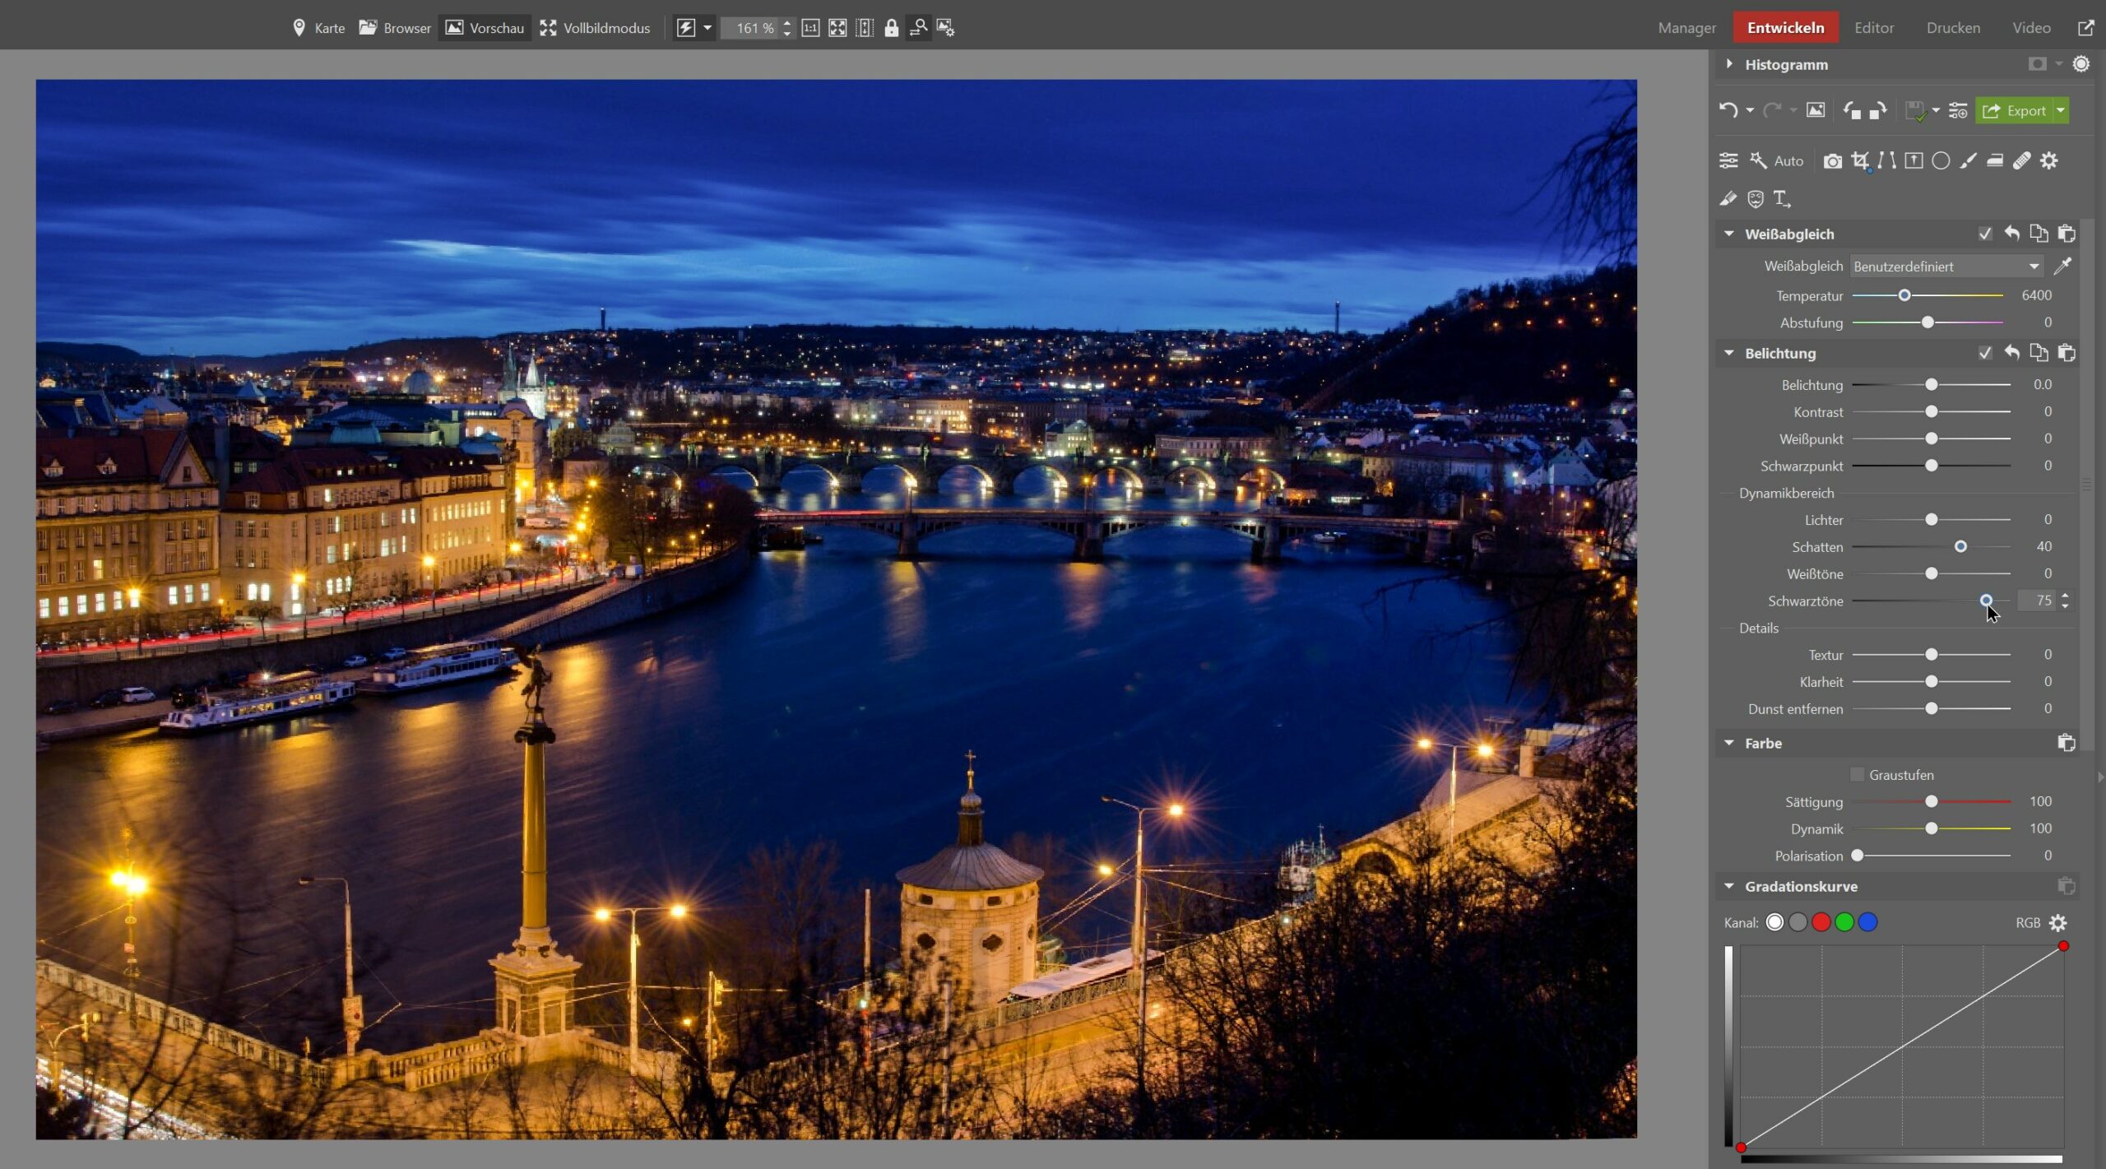Apply Auto enhancement magic wand
2106x1169 pixels.
[1777, 160]
